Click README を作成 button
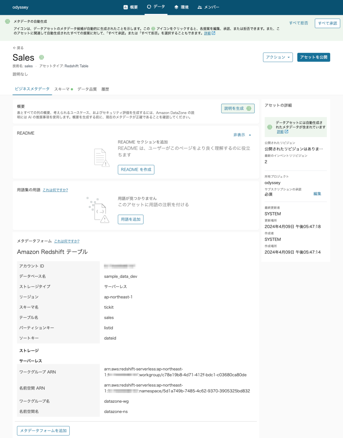Viewport: 343px width, 438px height. pyautogui.click(x=136, y=169)
